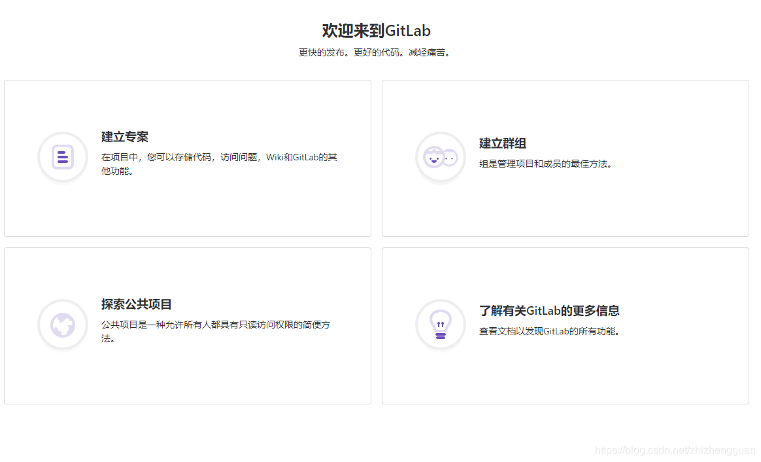This screenshot has height=462, width=761.
Task: Click the subtitle 更快的发布。更好的代码。减轻痛苦。
Action: 376,52
